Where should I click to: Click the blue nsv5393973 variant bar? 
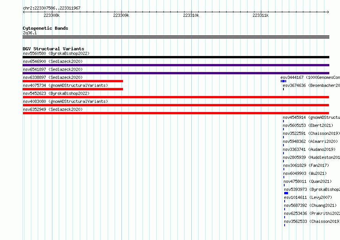coord(286,193)
